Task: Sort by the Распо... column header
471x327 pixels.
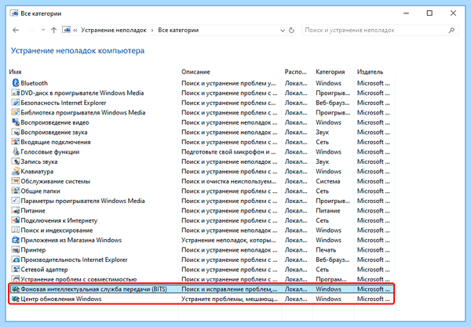Action: pos(296,71)
